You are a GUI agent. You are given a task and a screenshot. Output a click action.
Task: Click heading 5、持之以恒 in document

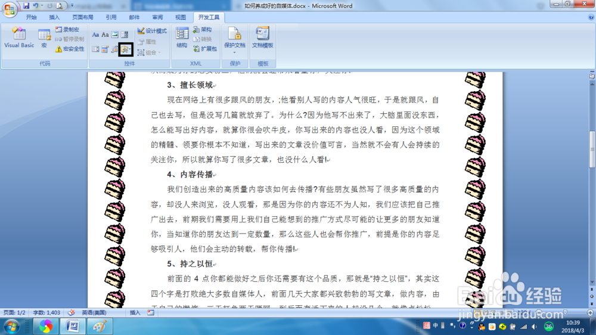point(190,263)
